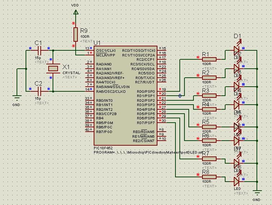Select the LED symbol wired to R8
272x205 pixels.
click(237, 182)
